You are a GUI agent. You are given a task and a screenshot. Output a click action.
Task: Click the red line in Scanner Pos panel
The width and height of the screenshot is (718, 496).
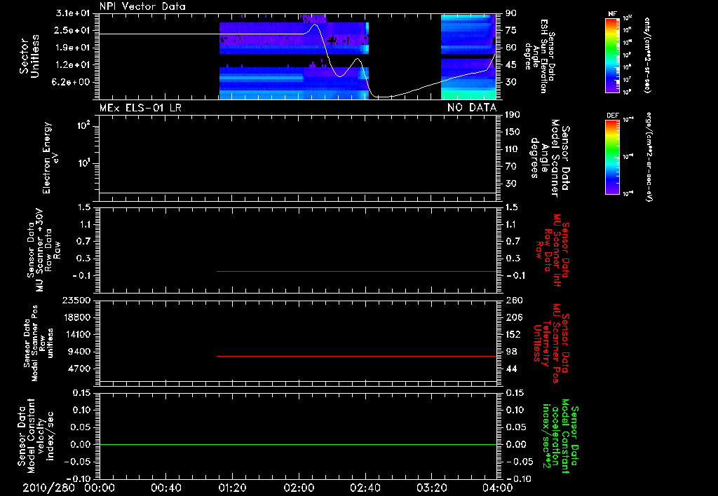click(356, 356)
